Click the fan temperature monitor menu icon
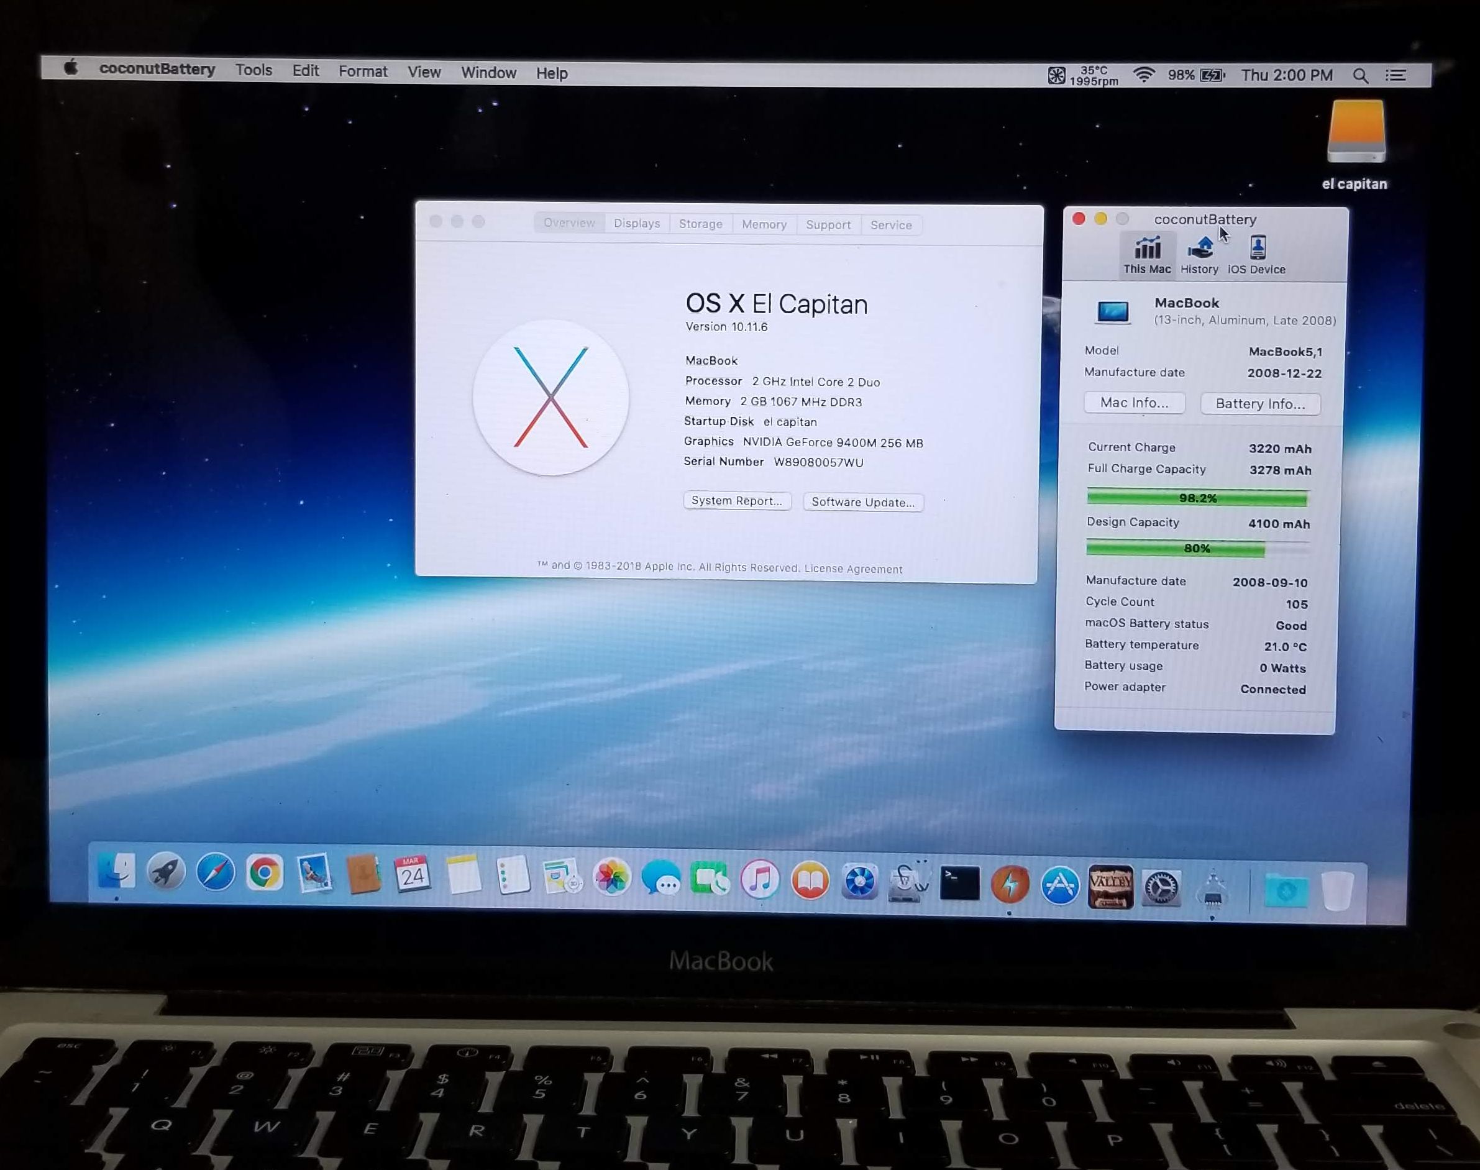The height and width of the screenshot is (1170, 1480). tap(1057, 75)
